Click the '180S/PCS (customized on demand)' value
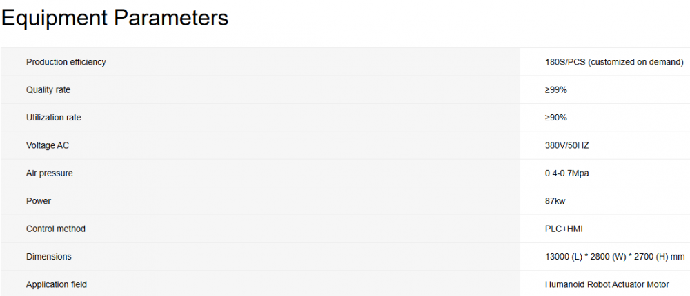Screen dimensions: 690x296 click(x=614, y=62)
